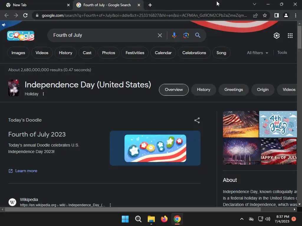Image resolution: width=302 pixels, height=226 pixels.
Task: Follow the Learn more doodle link
Action: click(x=23, y=171)
